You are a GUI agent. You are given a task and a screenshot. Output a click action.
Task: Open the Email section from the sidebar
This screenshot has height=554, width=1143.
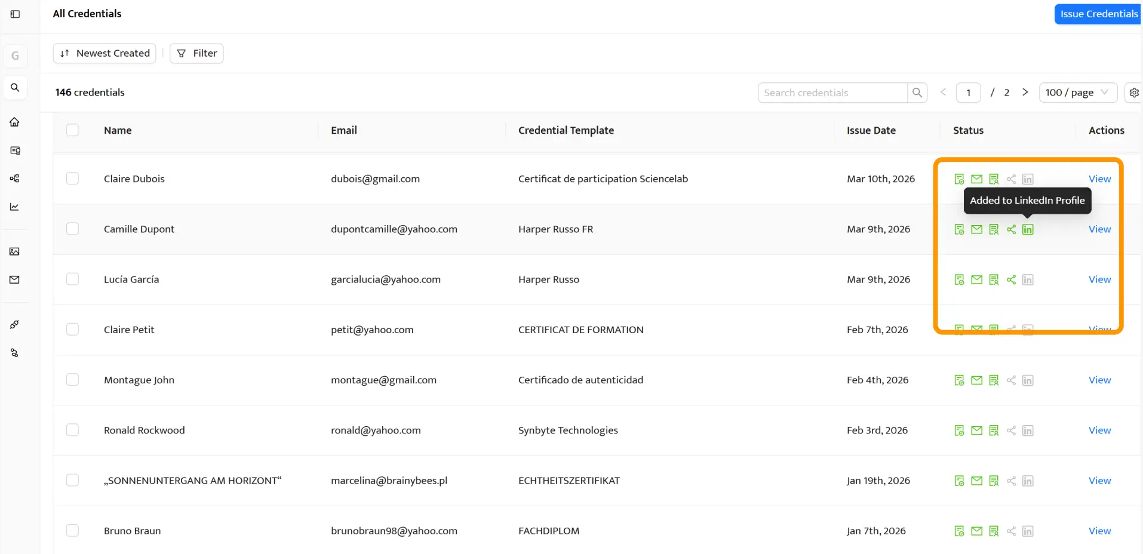(x=15, y=279)
